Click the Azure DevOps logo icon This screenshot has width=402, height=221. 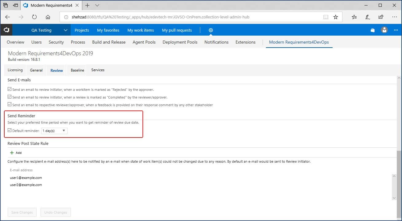click(x=6, y=30)
